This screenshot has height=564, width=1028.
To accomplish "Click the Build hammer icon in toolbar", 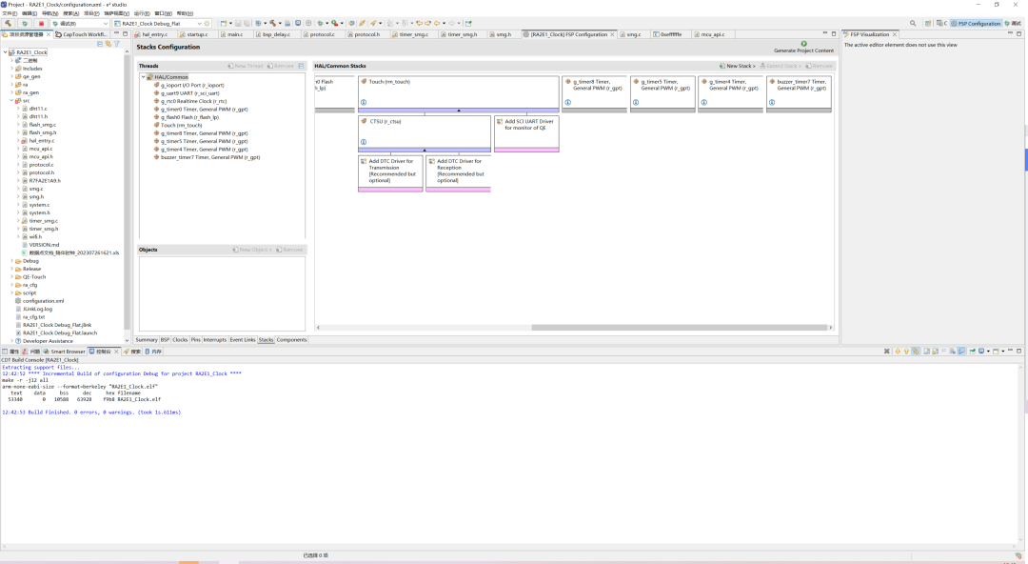I will [8, 23].
